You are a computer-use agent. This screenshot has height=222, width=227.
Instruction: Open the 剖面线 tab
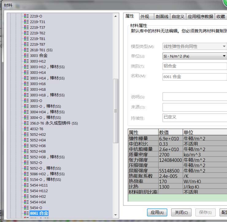click(x=162, y=17)
